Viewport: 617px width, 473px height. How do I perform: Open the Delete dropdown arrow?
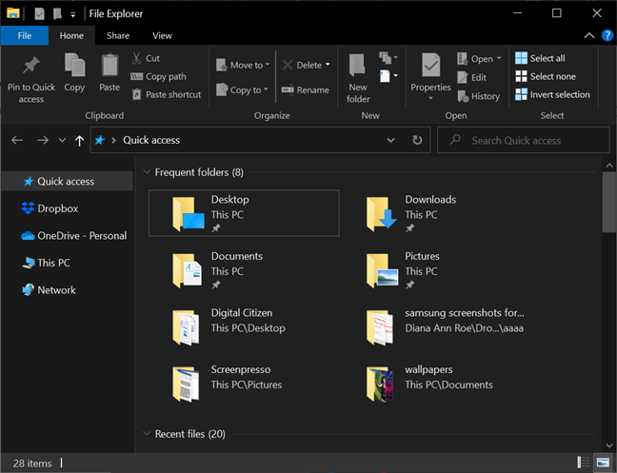(328, 65)
